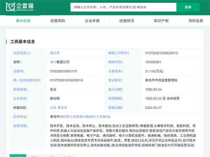Click the 海尔 company name link
This screenshot has width=210, height=157.
tap(53, 62)
